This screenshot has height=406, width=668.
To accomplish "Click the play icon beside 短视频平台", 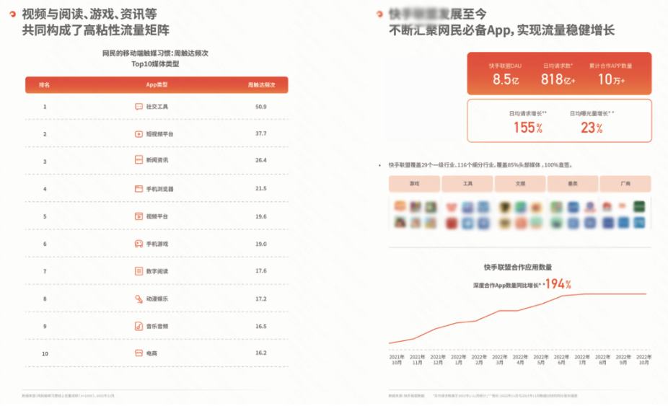I will (x=139, y=134).
